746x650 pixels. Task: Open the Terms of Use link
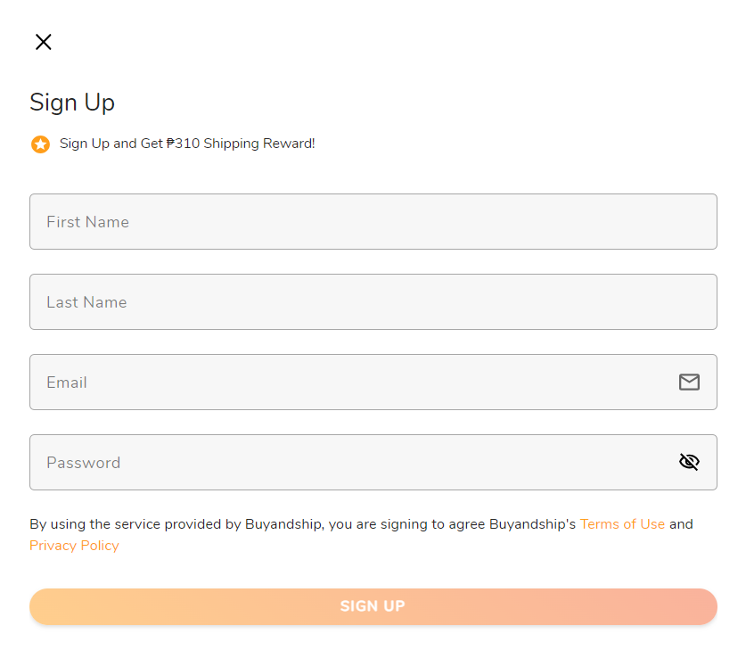pyautogui.click(x=622, y=524)
